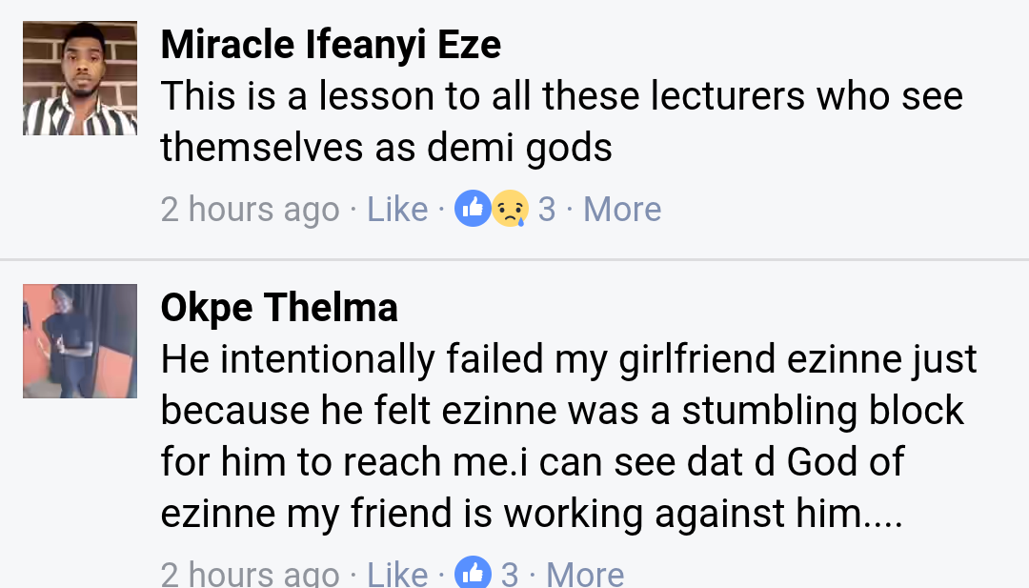Viewport: 1029px width, 588px height.
Task: Click the blue thumbs-up reaction icon on Miracle's comment
Action: pyautogui.click(x=473, y=209)
